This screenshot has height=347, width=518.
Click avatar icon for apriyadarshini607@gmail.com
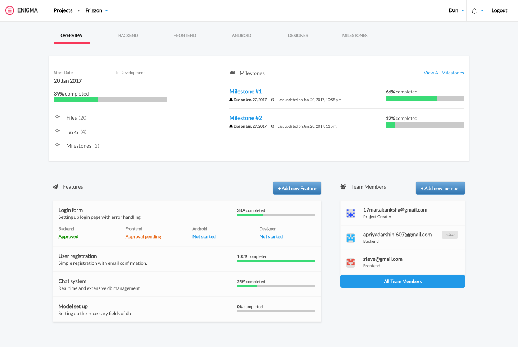[350, 238]
